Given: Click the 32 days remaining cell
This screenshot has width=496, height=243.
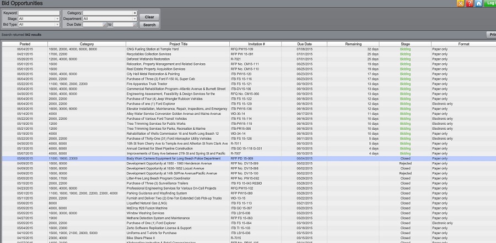Looking at the screenshot, I should [353, 49].
